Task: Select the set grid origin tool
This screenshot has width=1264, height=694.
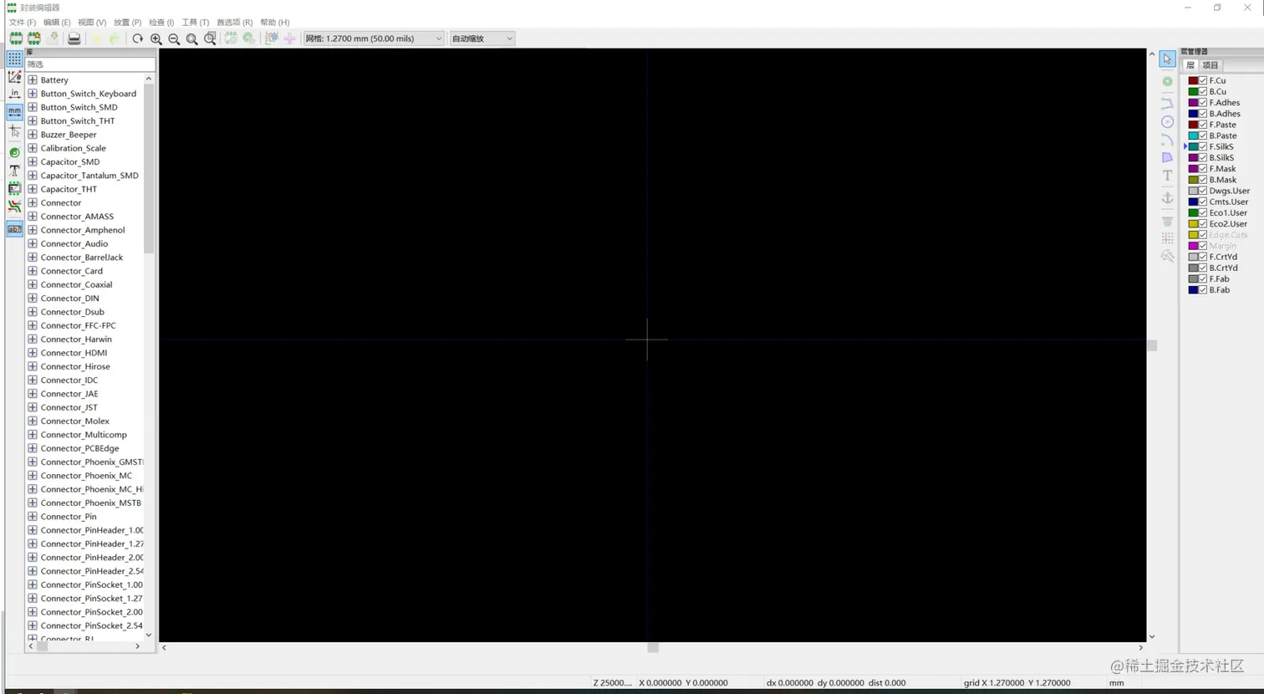Action: pyautogui.click(x=1167, y=238)
